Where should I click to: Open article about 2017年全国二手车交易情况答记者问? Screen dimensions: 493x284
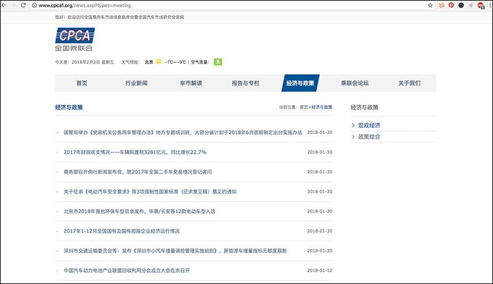coord(137,172)
